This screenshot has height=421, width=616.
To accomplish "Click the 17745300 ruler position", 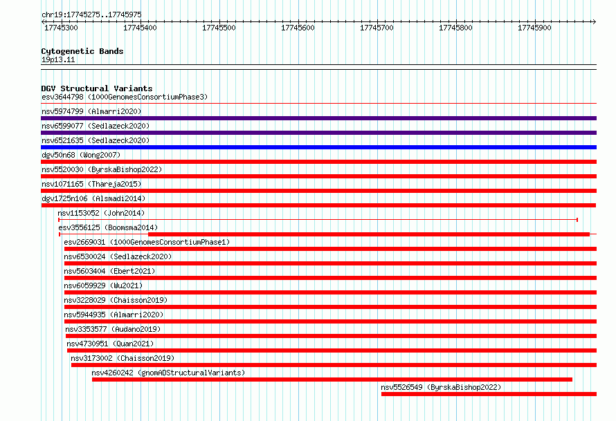I will click(x=62, y=28).
